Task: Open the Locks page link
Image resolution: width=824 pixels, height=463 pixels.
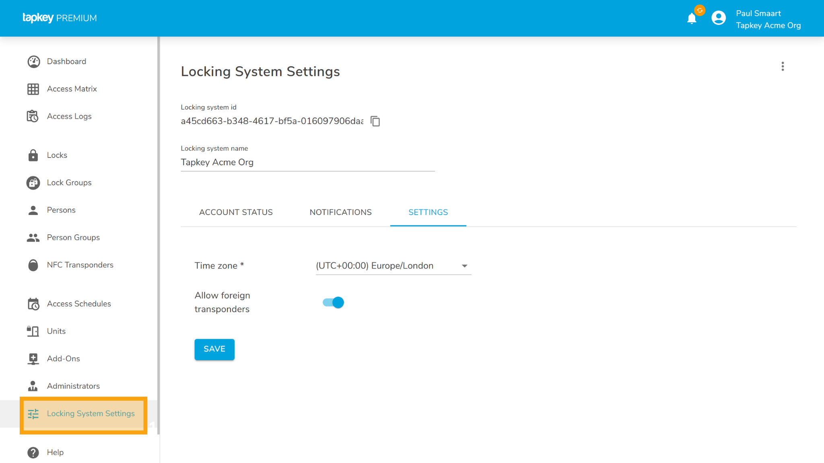Action: tap(57, 155)
